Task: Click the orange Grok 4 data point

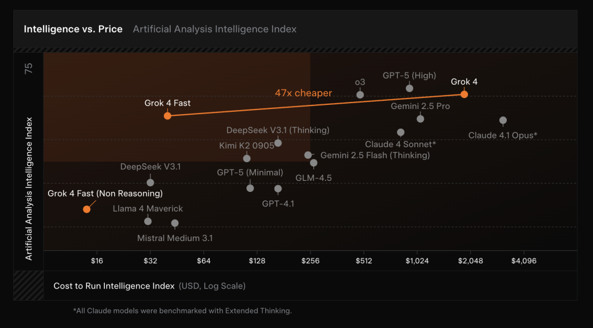Action: click(x=464, y=94)
